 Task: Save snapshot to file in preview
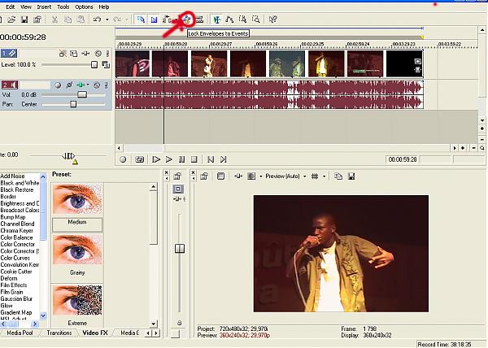351,176
